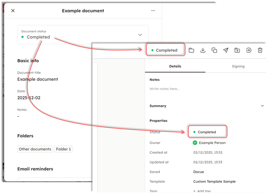Open the Completed status dropdown in Properties
This screenshot has width=267, height=193.
(207, 132)
